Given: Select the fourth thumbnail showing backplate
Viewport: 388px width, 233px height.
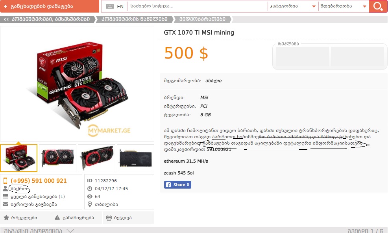Looking at the screenshot, I should [135, 158].
